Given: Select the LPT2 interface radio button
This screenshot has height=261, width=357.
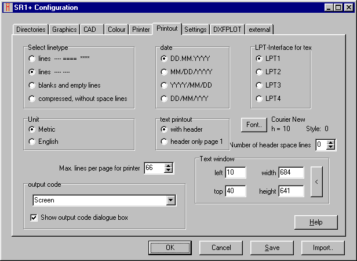Looking at the screenshot, I should (259, 72).
